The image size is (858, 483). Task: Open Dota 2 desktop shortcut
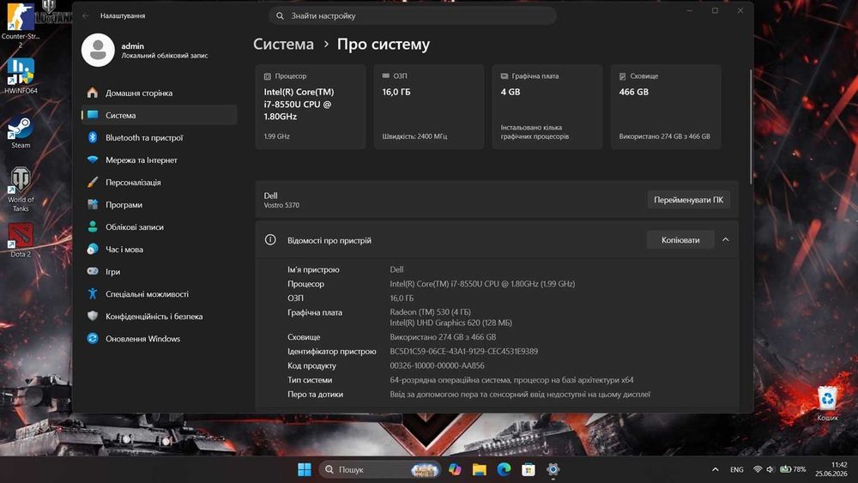click(21, 240)
